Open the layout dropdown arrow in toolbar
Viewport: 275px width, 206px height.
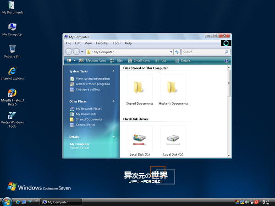75,60
